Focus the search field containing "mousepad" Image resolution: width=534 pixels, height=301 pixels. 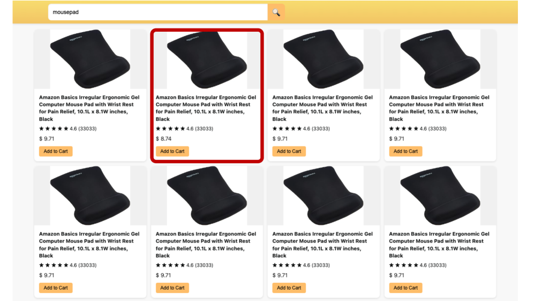(157, 12)
